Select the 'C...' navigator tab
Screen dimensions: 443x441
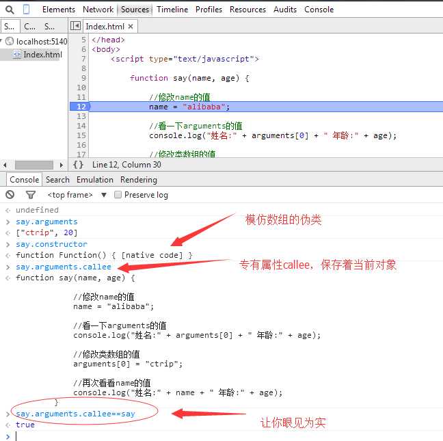tap(29, 27)
